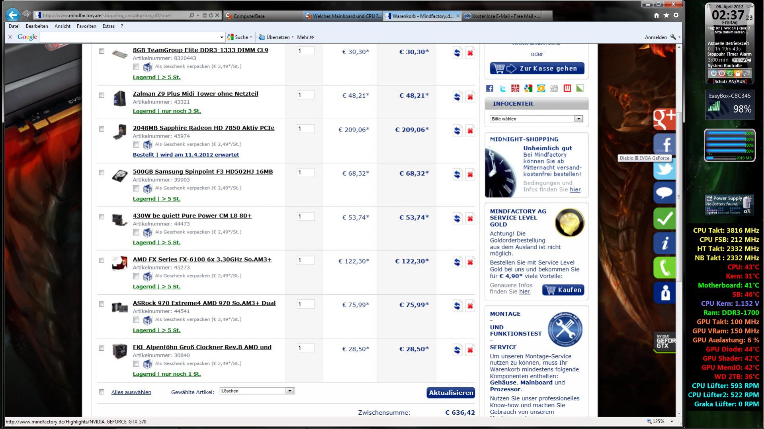Go back with browser back arrow
The height and width of the screenshot is (429, 764).
(13, 15)
